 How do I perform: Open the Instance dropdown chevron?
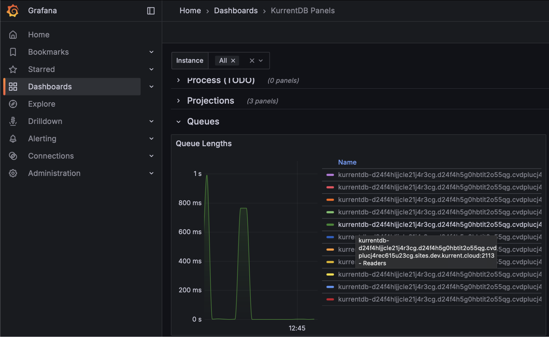[x=261, y=60]
